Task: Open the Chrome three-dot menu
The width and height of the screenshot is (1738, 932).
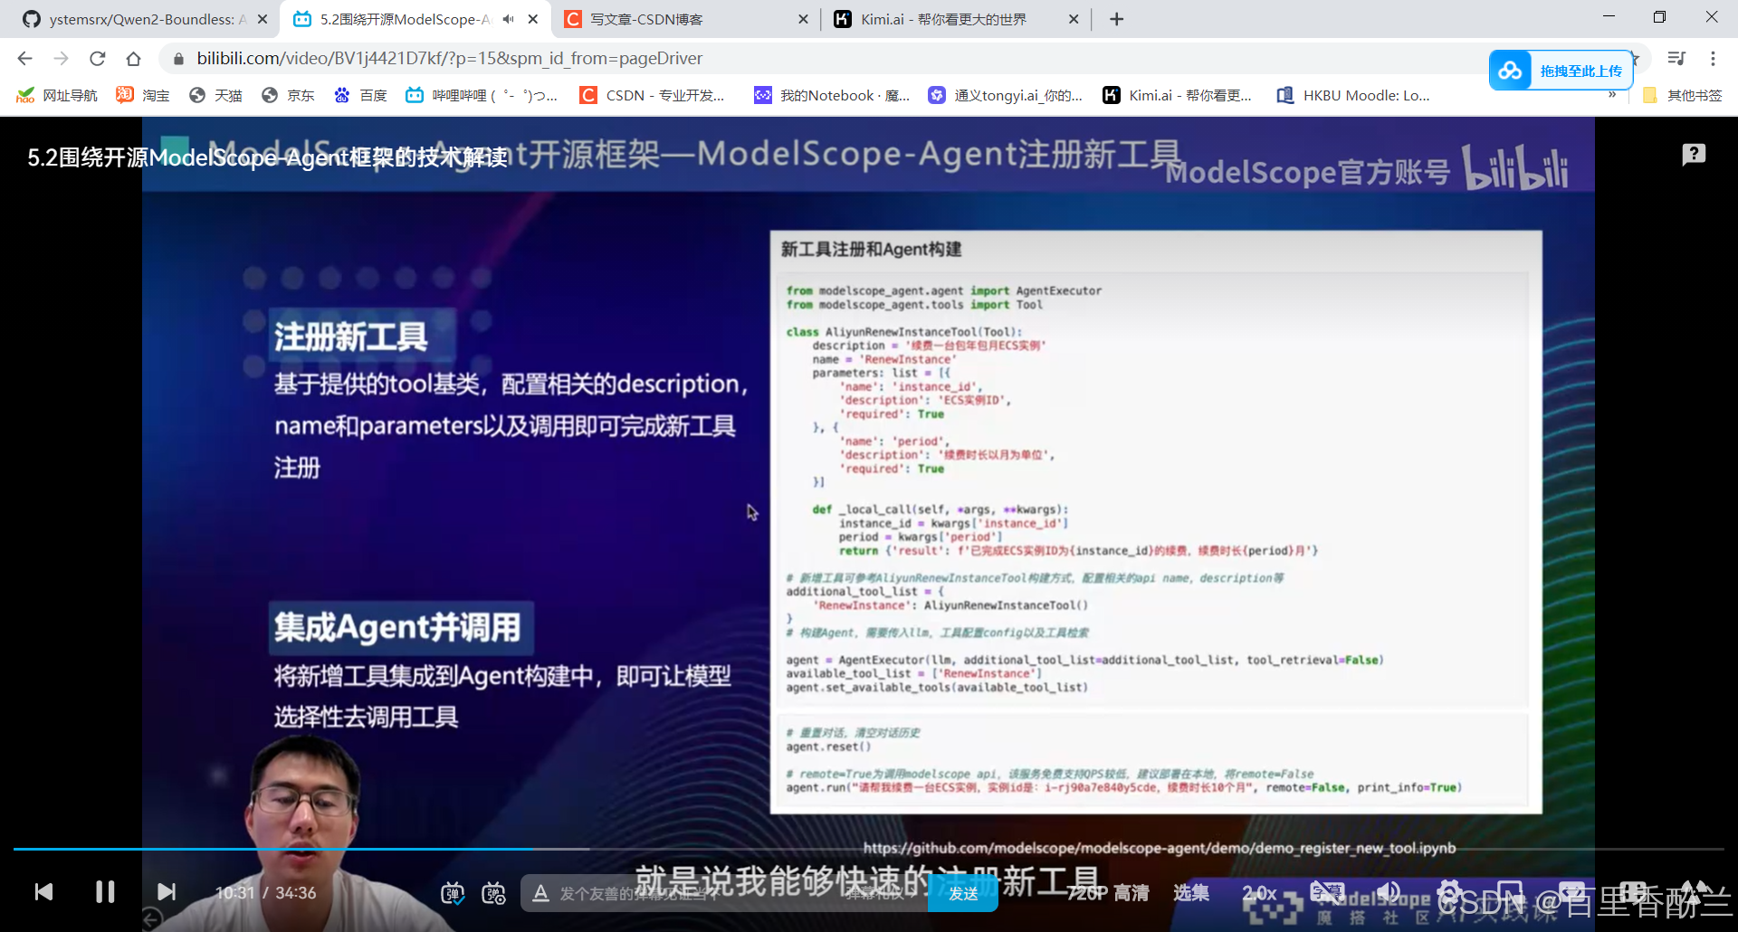Action: [x=1713, y=58]
